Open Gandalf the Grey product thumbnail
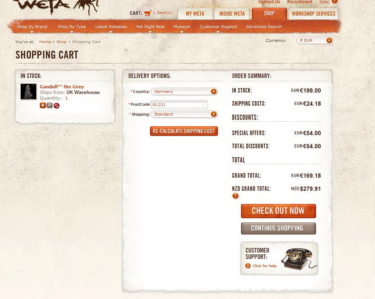The height and width of the screenshot is (299, 375). tap(28, 92)
